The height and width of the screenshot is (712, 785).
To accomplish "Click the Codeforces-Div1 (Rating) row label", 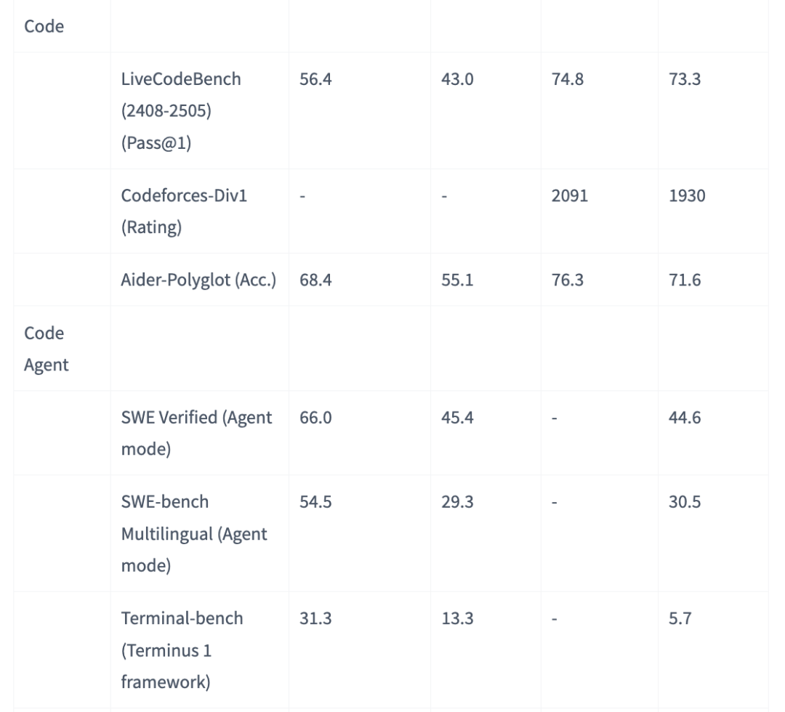I will [184, 211].
